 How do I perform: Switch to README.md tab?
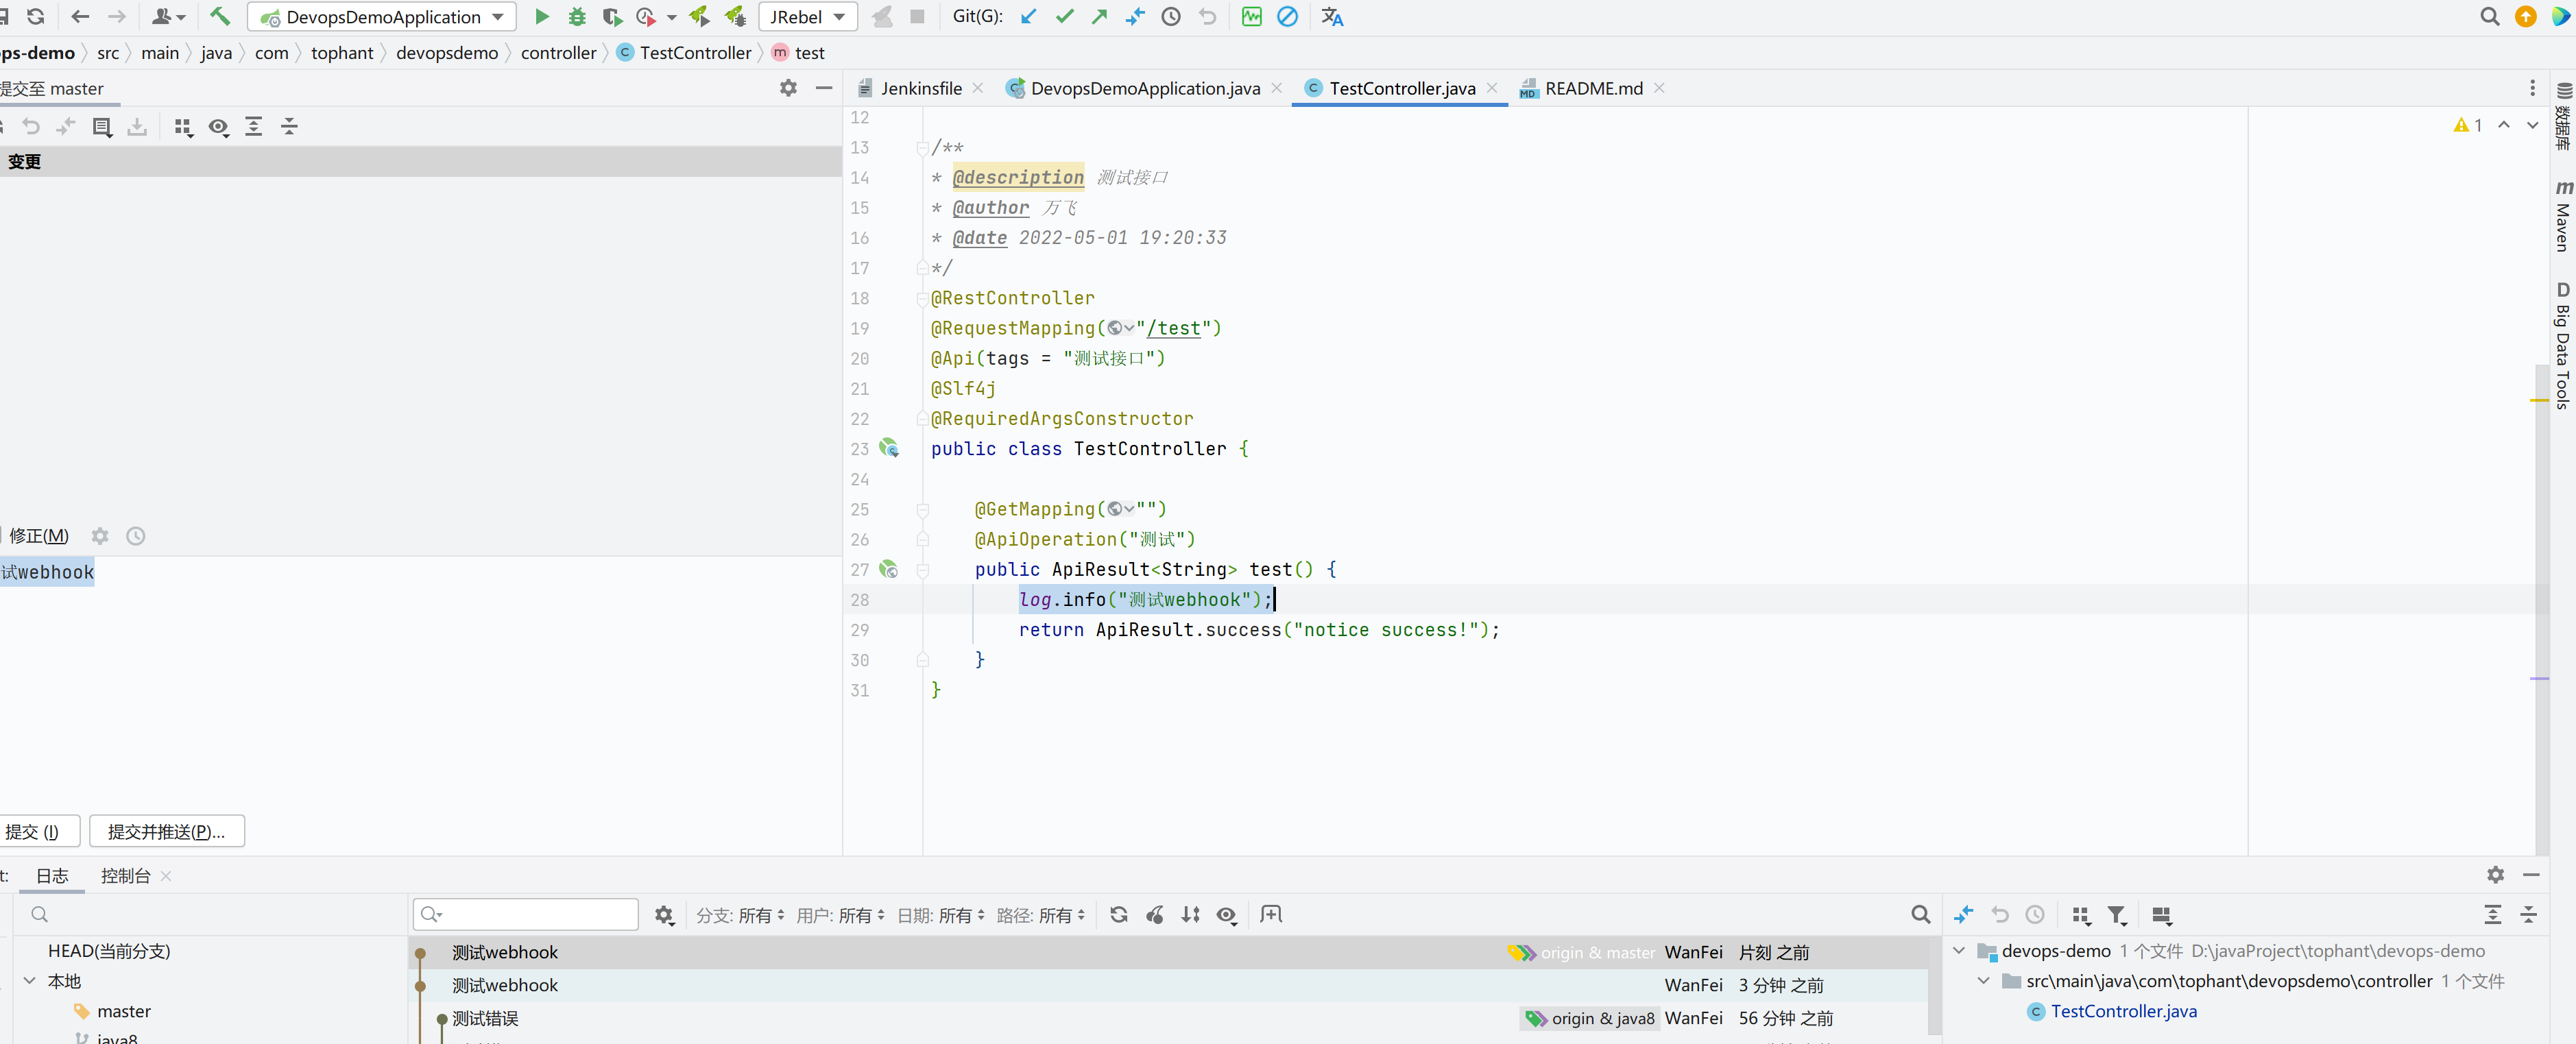click(x=1592, y=88)
